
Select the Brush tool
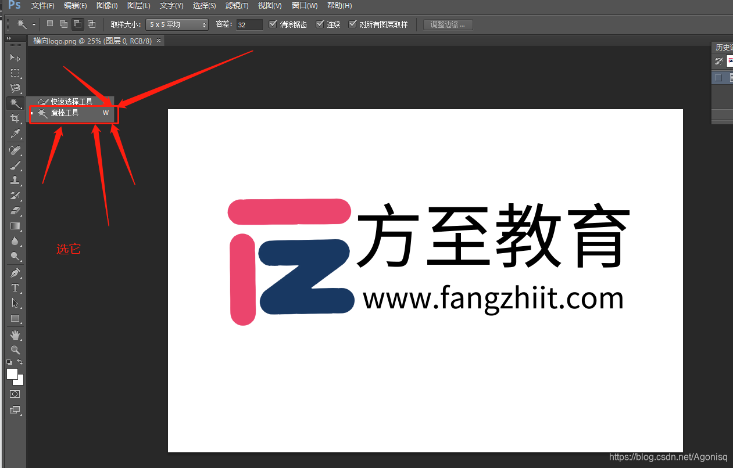click(x=15, y=165)
